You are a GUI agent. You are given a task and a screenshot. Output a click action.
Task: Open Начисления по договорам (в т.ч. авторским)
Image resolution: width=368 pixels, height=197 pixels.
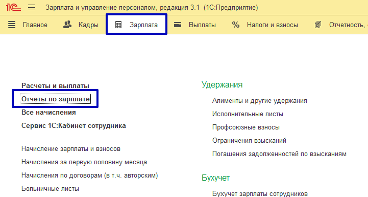point(90,176)
